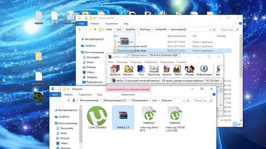Open WinRAR Параметры menu
The height and width of the screenshot is (149, 266).
pyautogui.click(x=167, y=62)
